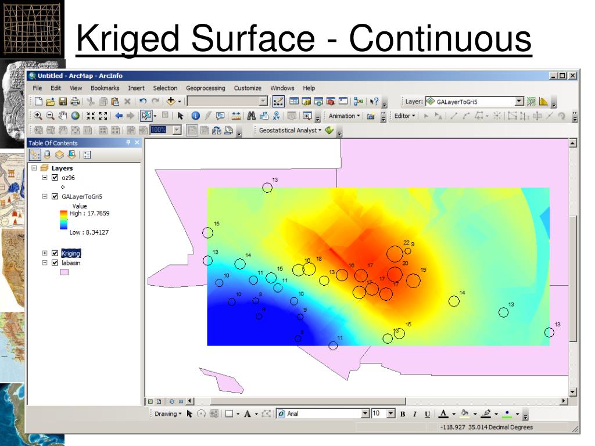Image resolution: width=595 pixels, height=446 pixels.
Task: Click the What's This help pointer
Action: (374, 101)
